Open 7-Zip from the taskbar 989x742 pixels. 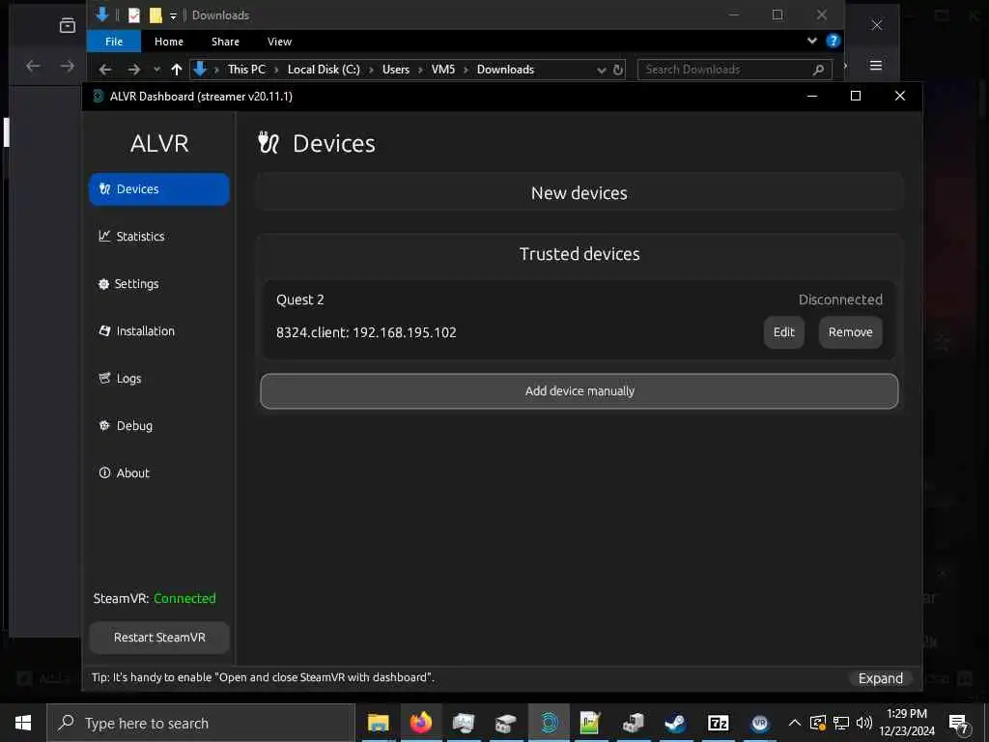coord(718,723)
